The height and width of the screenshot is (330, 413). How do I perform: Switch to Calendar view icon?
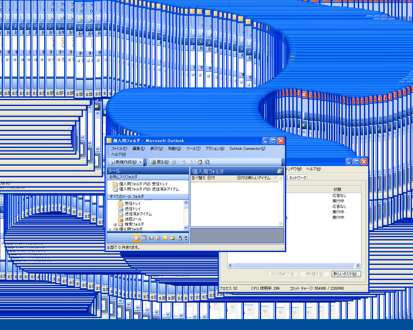[144, 238]
